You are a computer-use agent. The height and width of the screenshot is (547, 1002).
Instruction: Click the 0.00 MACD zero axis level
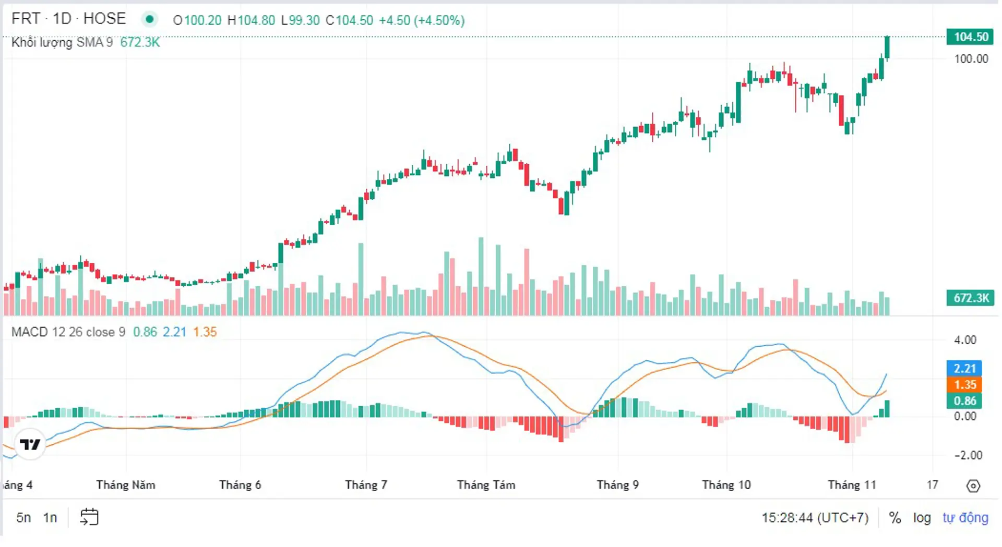pos(965,416)
